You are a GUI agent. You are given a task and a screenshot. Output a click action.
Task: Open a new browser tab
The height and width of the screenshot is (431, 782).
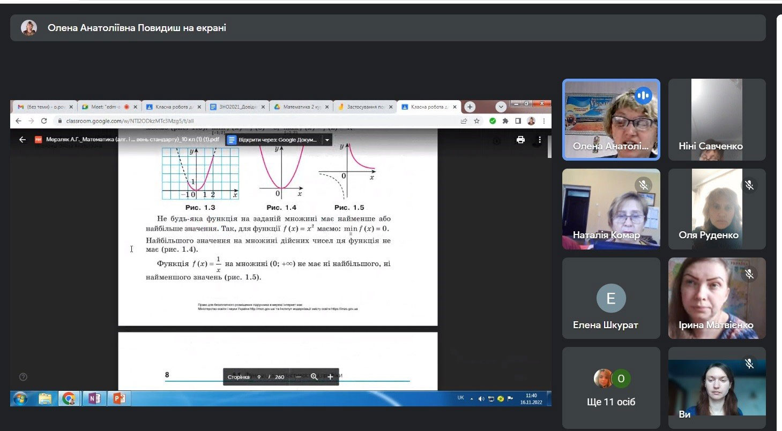pos(470,107)
